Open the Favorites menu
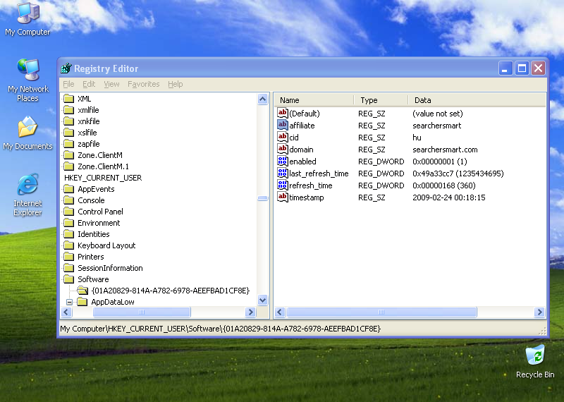This screenshot has height=402, width=564. pyautogui.click(x=144, y=84)
